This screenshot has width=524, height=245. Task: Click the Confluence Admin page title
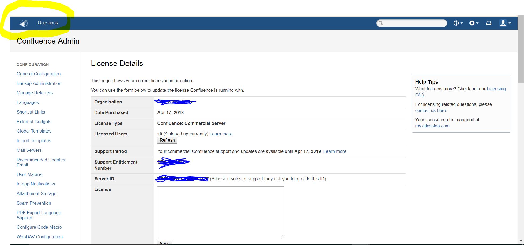pyautogui.click(x=48, y=41)
